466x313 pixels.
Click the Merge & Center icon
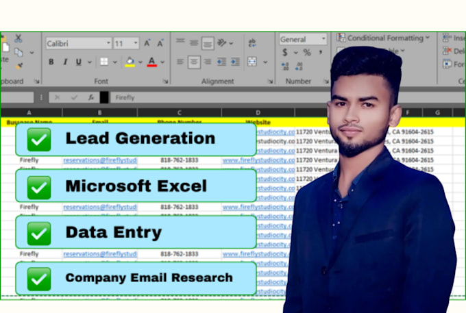click(252, 62)
